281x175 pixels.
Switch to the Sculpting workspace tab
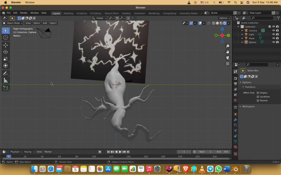tap(82, 13)
